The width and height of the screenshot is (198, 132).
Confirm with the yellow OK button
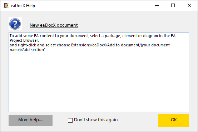[x=174, y=120]
